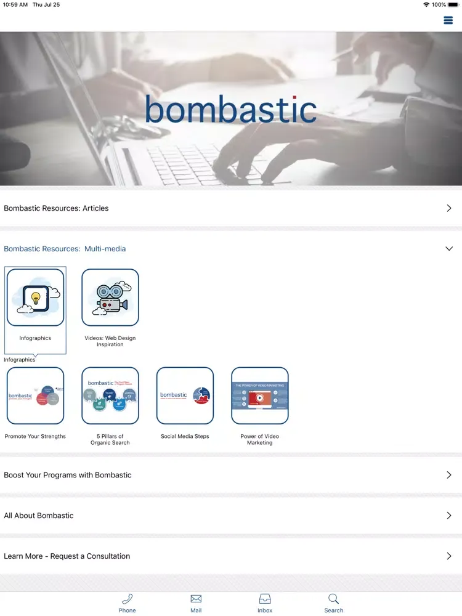Click the 'Promote Your Strengths' caption
The height and width of the screenshot is (616, 462).
pos(35,436)
